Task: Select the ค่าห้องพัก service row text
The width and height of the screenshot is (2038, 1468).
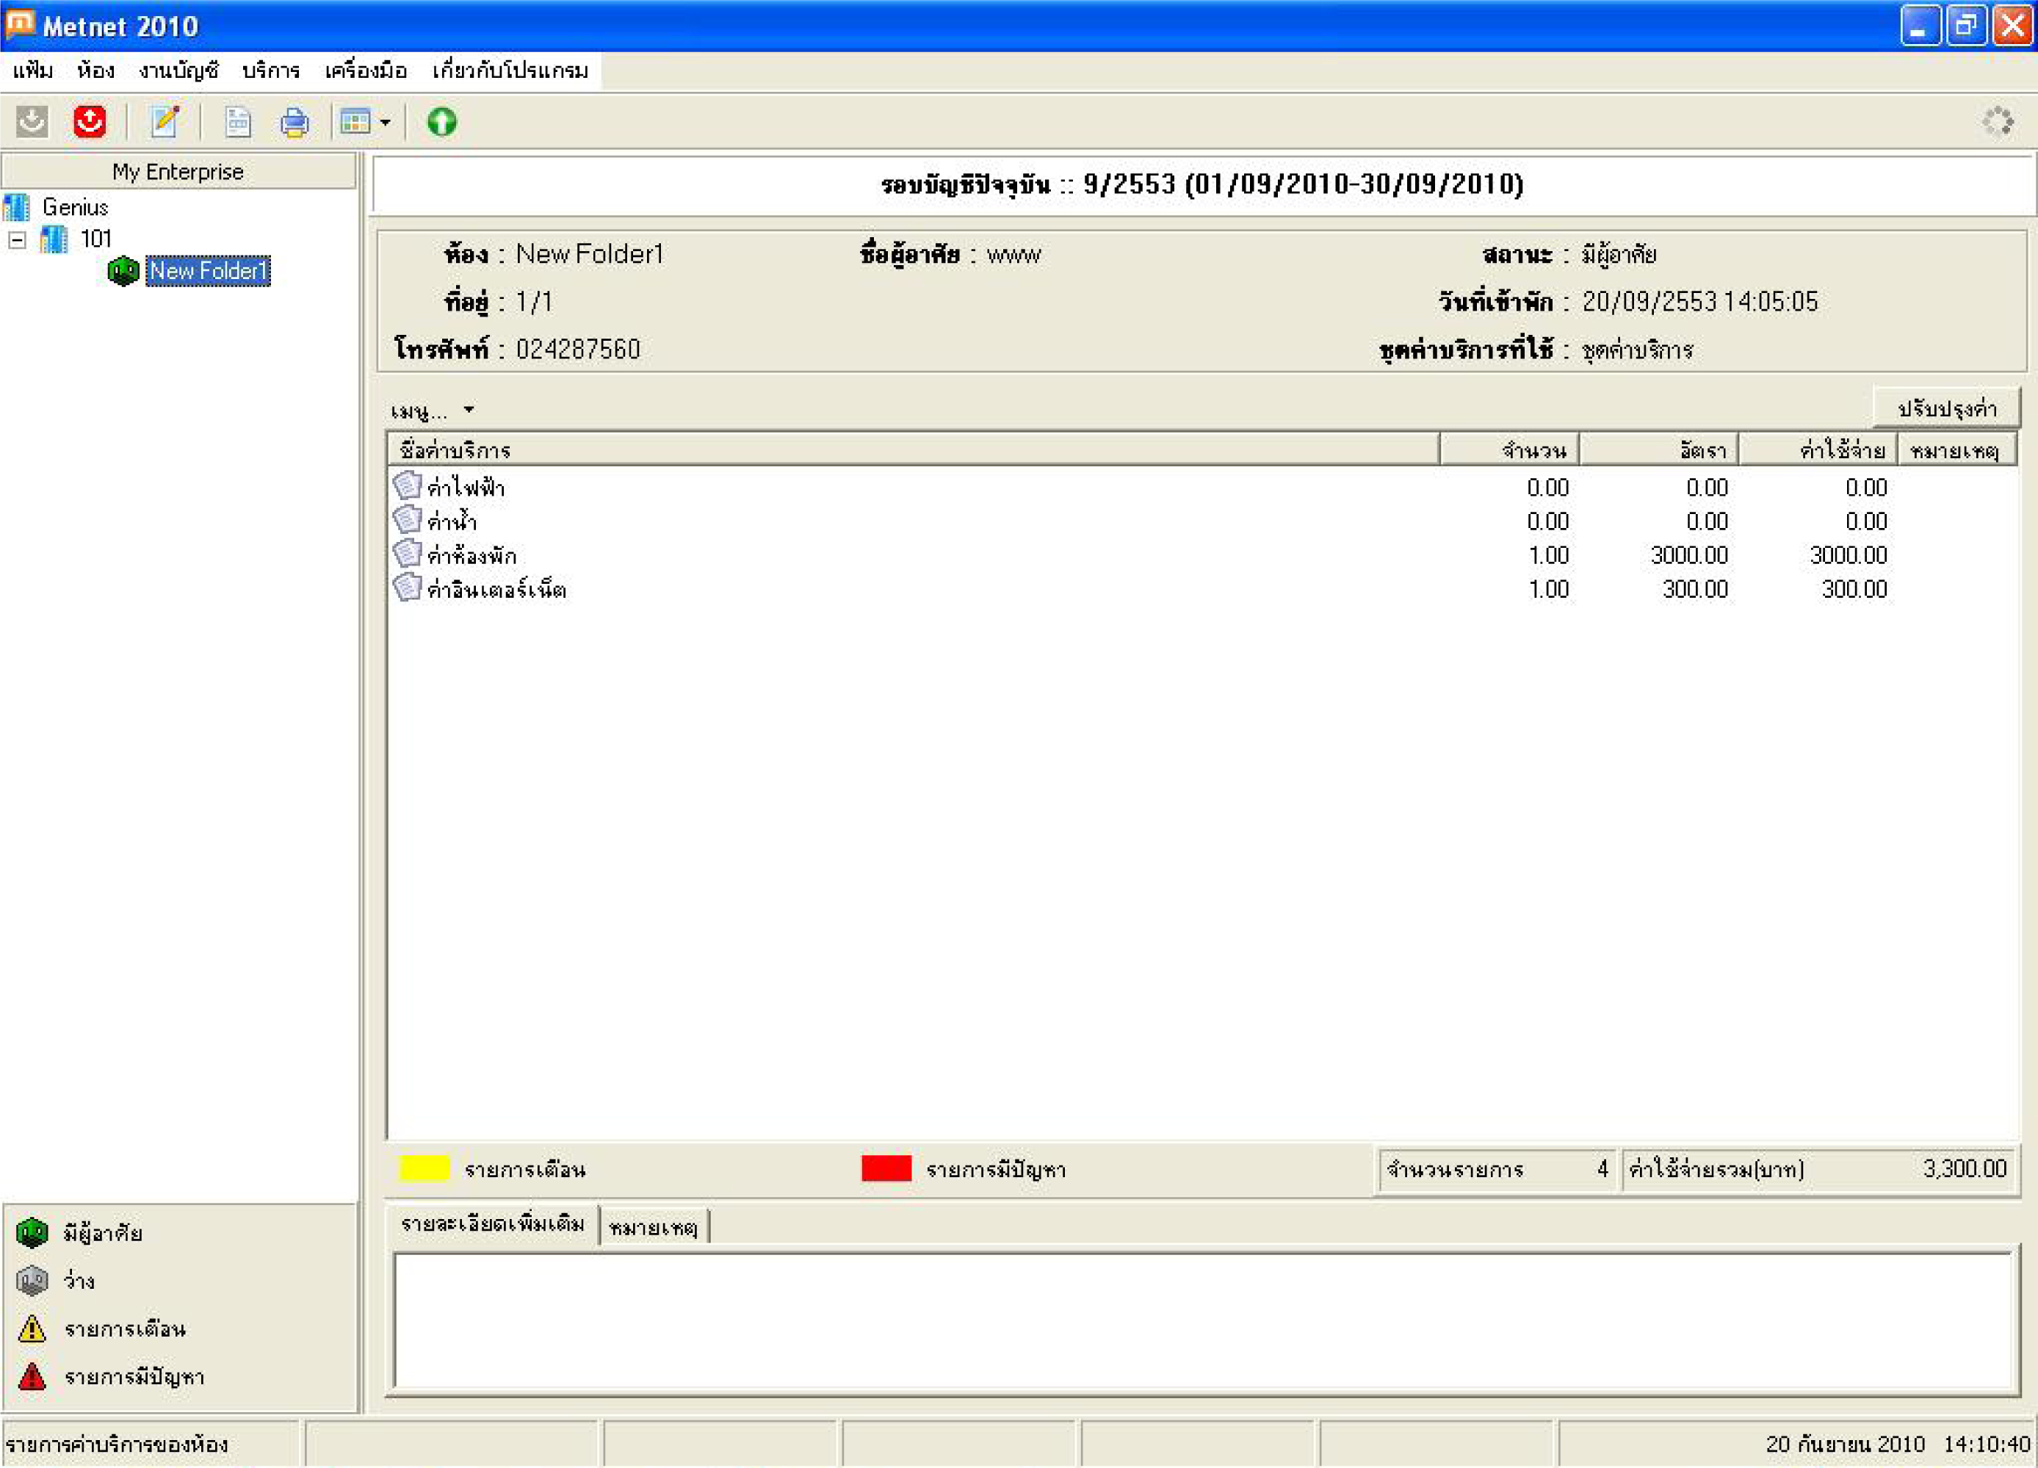Action: (473, 556)
